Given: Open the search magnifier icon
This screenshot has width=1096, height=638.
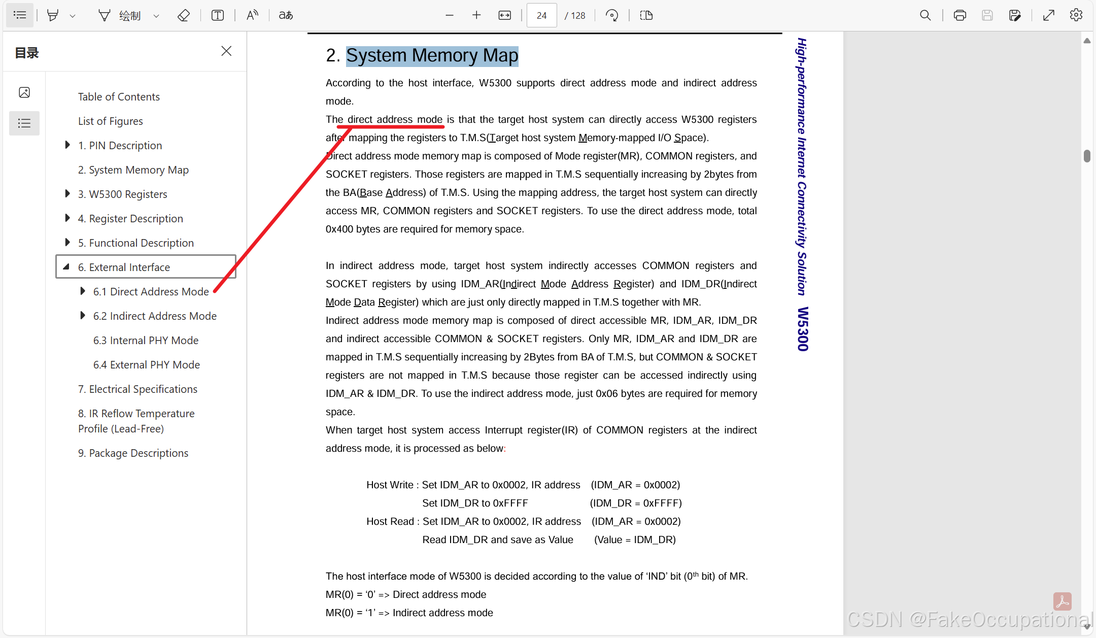Looking at the screenshot, I should 925,15.
